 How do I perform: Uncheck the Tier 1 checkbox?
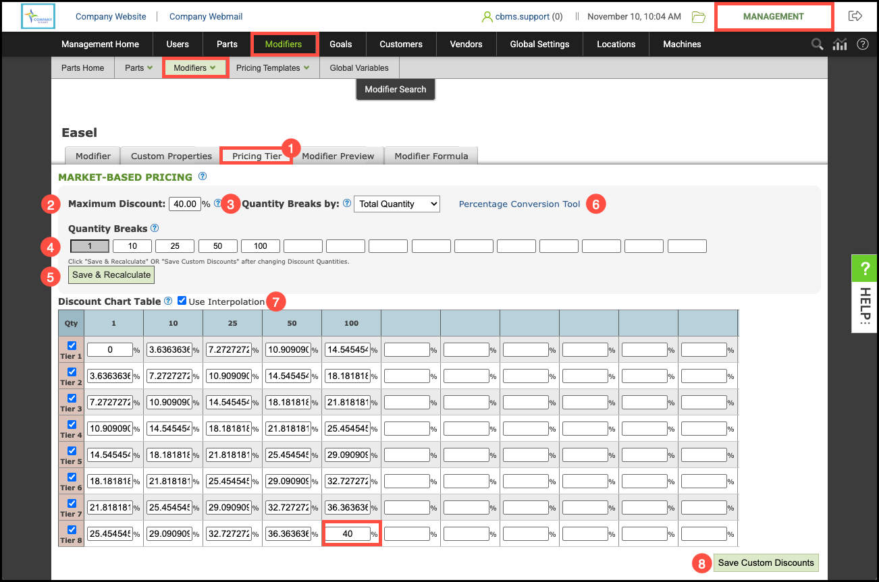pos(72,346)
